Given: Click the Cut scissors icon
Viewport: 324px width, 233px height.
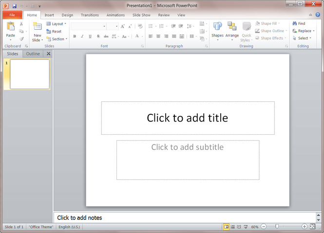Looking at the screenshot, I should click(21, 24).
